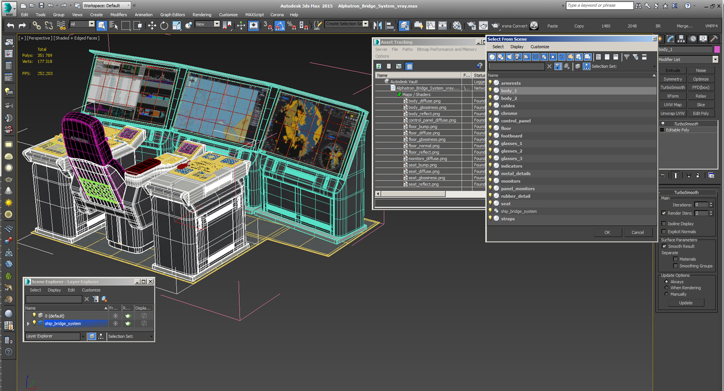Click the Save file icon in title bar

[41, 5]
